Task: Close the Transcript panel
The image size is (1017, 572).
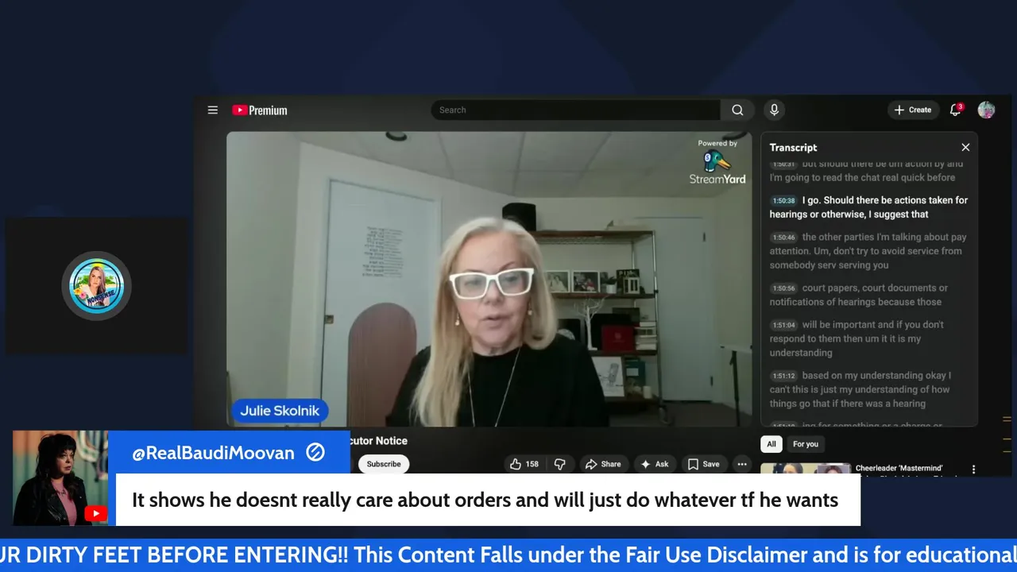Action: [965, 148]
